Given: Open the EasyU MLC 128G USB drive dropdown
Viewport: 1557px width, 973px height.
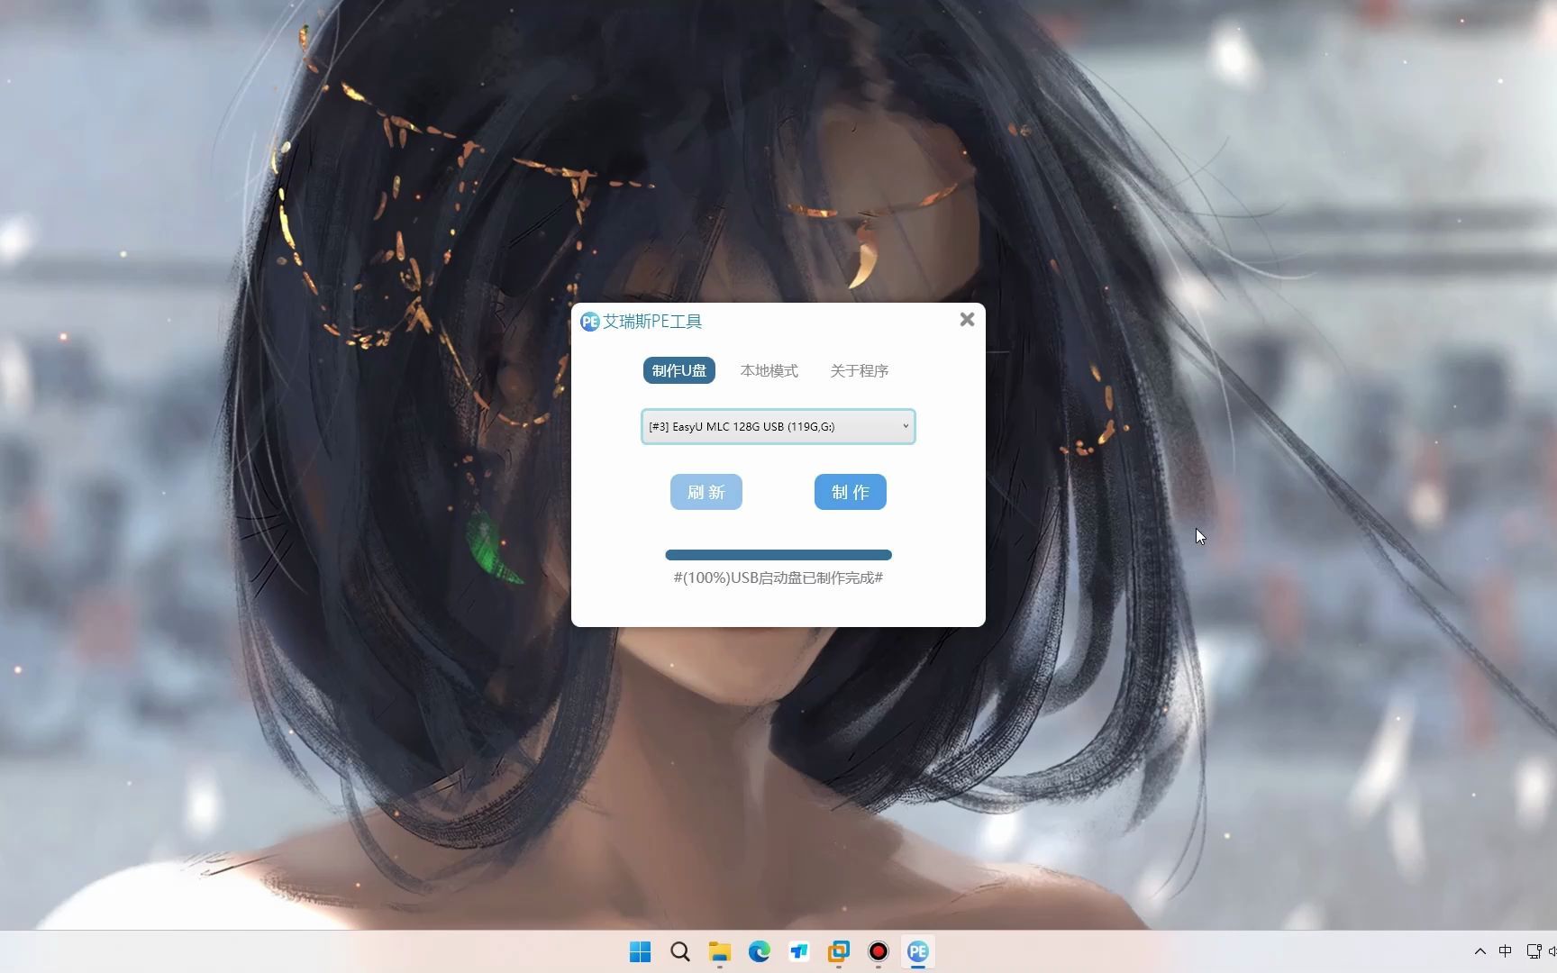Looking at the screenshot, I should (778, 426).
